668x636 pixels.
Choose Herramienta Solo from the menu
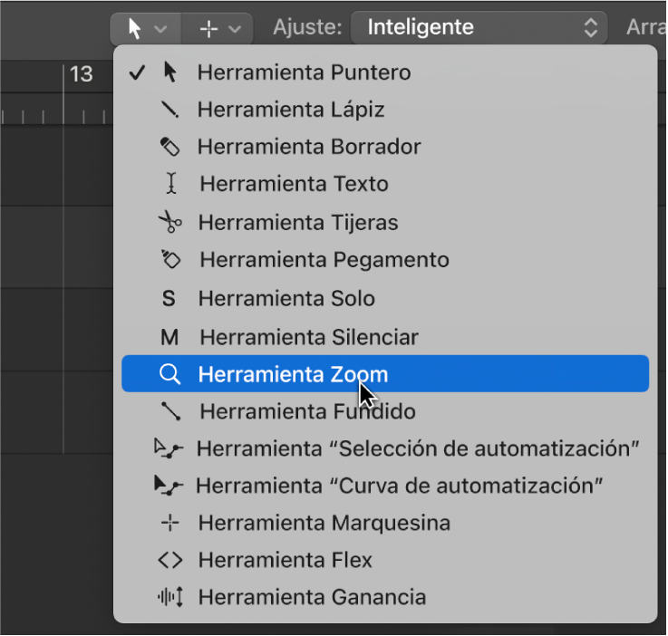[286, 298]
